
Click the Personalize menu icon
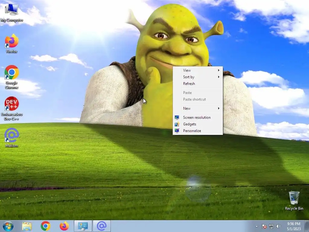(177, 130)
